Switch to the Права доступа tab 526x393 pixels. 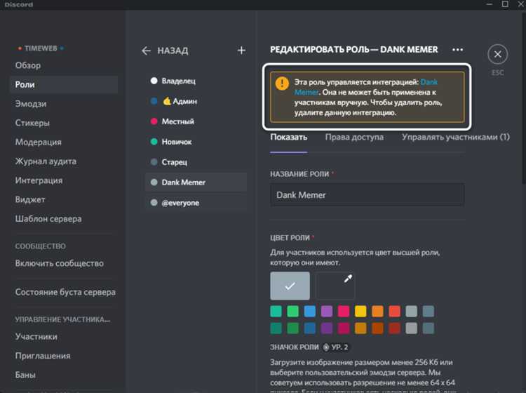(x=354, y=138)
